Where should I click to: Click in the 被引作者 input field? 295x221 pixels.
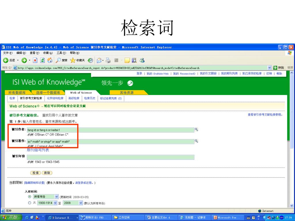click(110, 130)
